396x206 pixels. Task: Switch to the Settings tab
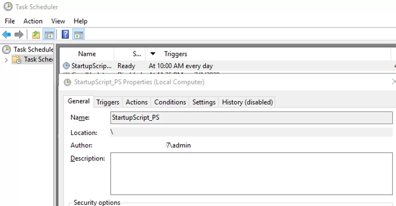point(204,102)
